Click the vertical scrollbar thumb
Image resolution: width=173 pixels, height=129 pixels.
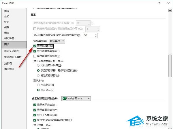tap(170, 66)
